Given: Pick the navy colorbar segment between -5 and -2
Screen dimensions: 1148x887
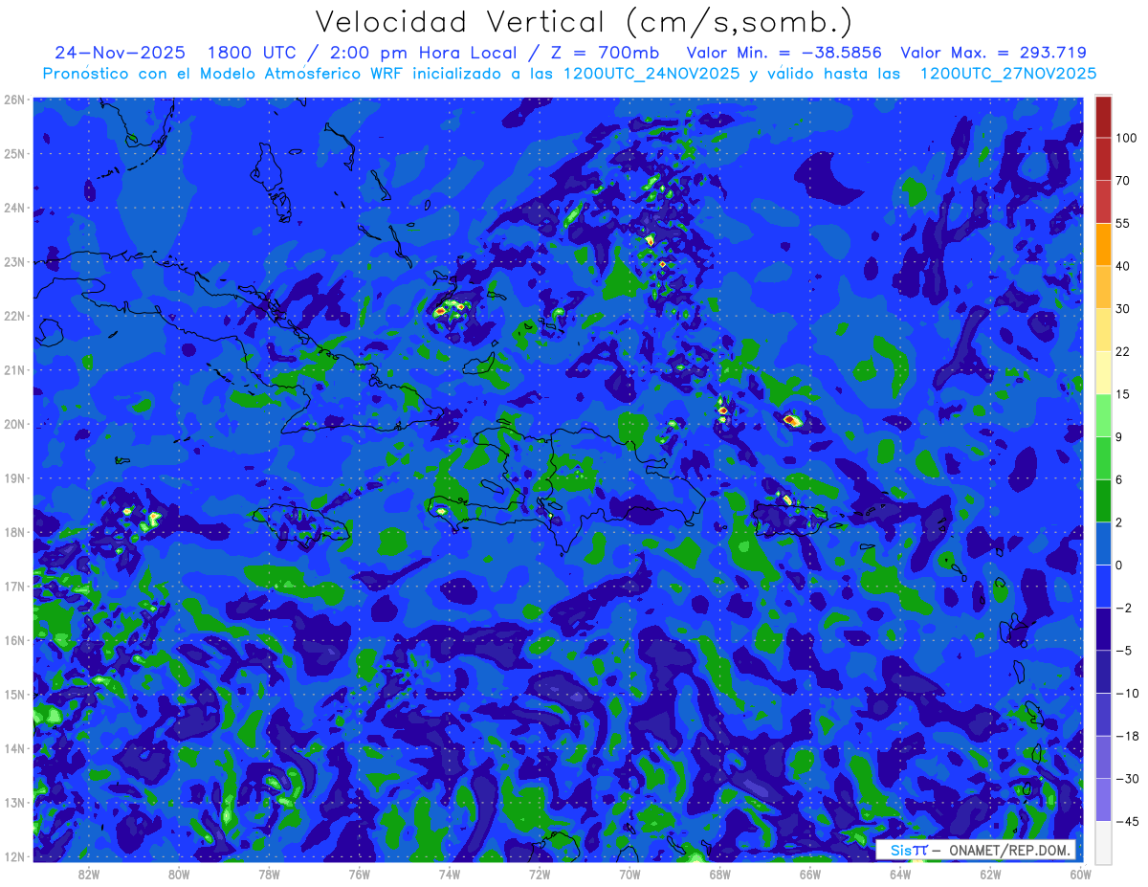Looking at the screenshot, I should (x=1104, y=630).
